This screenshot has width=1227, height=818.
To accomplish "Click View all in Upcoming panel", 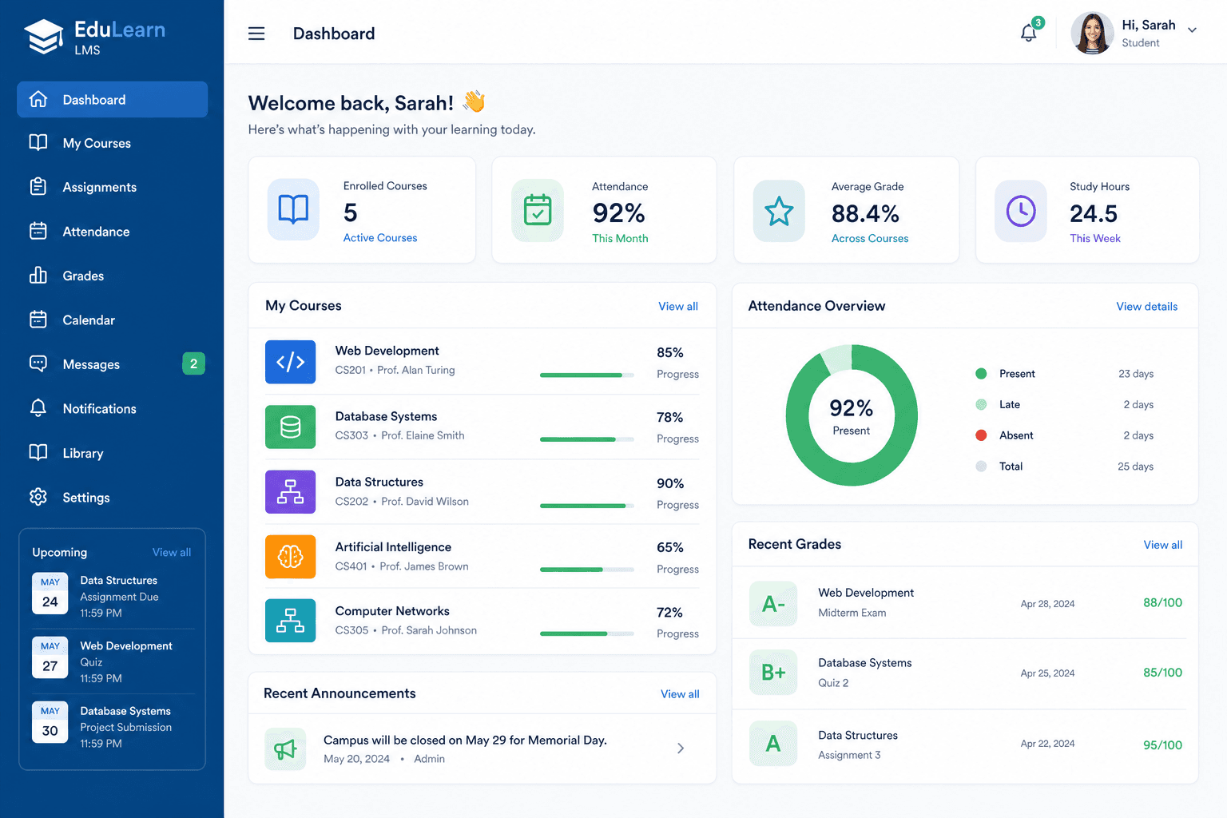I will click(x=172, y=553).
